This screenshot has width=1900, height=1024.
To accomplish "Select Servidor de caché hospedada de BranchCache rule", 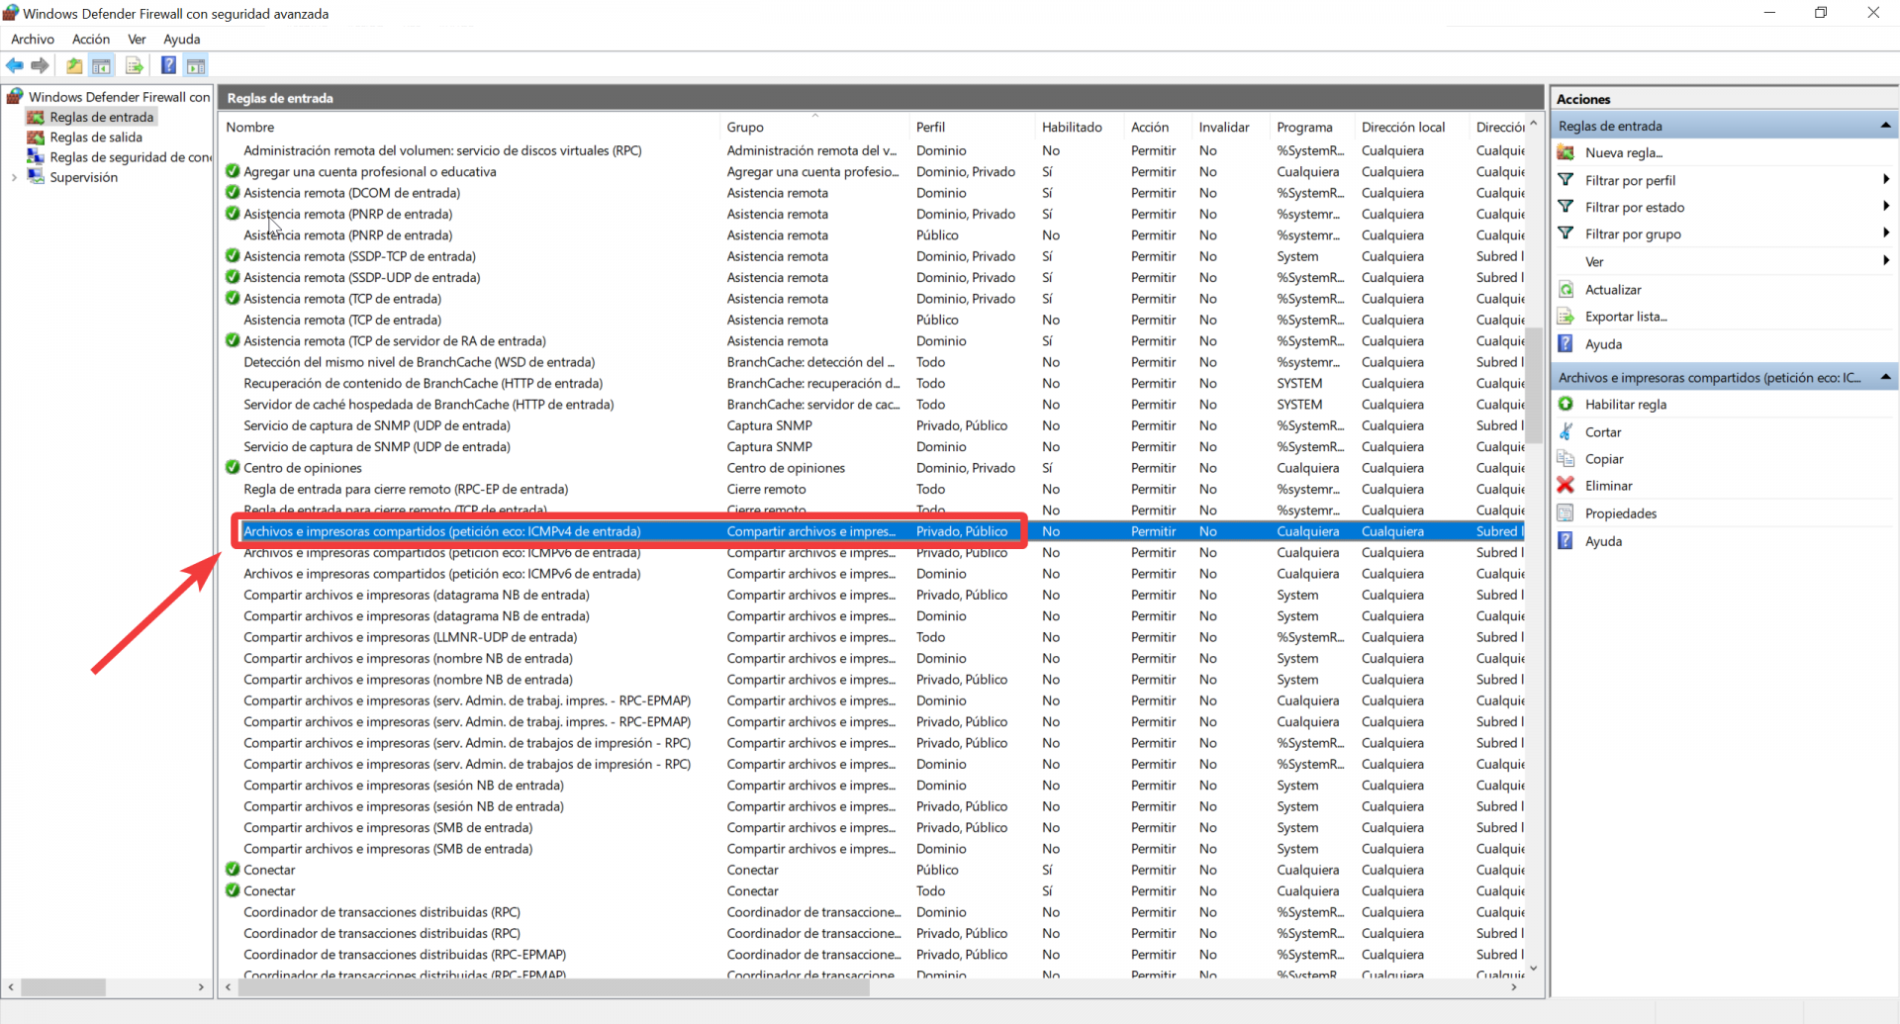I will 875,405.
